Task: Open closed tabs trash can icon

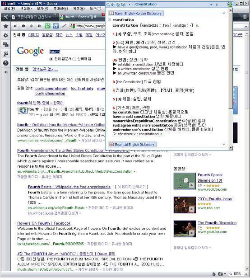Action: 245,17
